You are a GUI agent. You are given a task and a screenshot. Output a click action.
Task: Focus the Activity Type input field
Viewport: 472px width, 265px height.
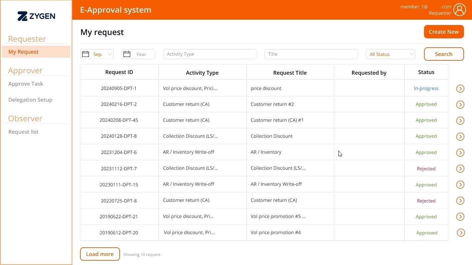(x=209, y=54)
